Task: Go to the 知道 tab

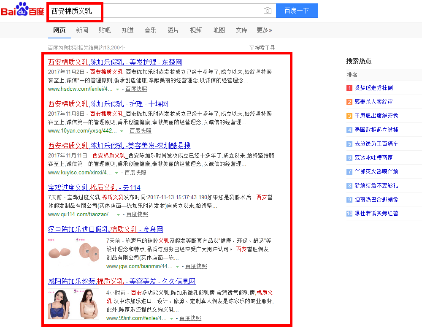Action: point(127,30)
